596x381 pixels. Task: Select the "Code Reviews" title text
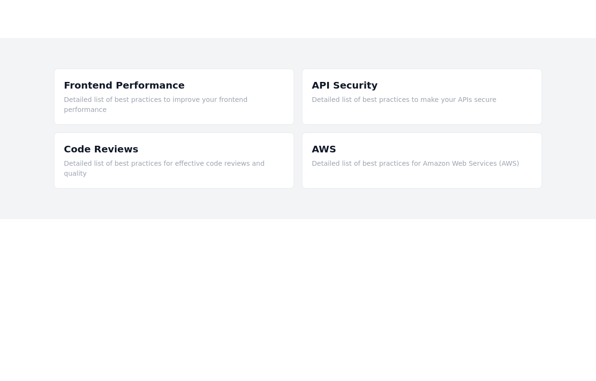101,149
